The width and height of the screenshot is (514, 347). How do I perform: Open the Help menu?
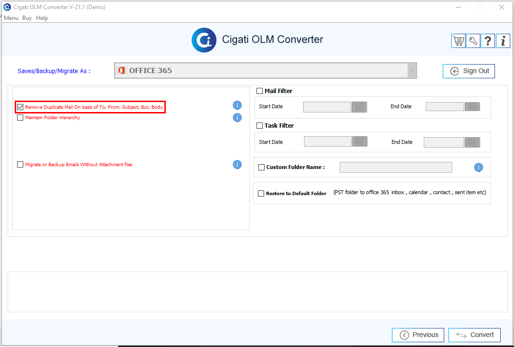click(42, 18)
